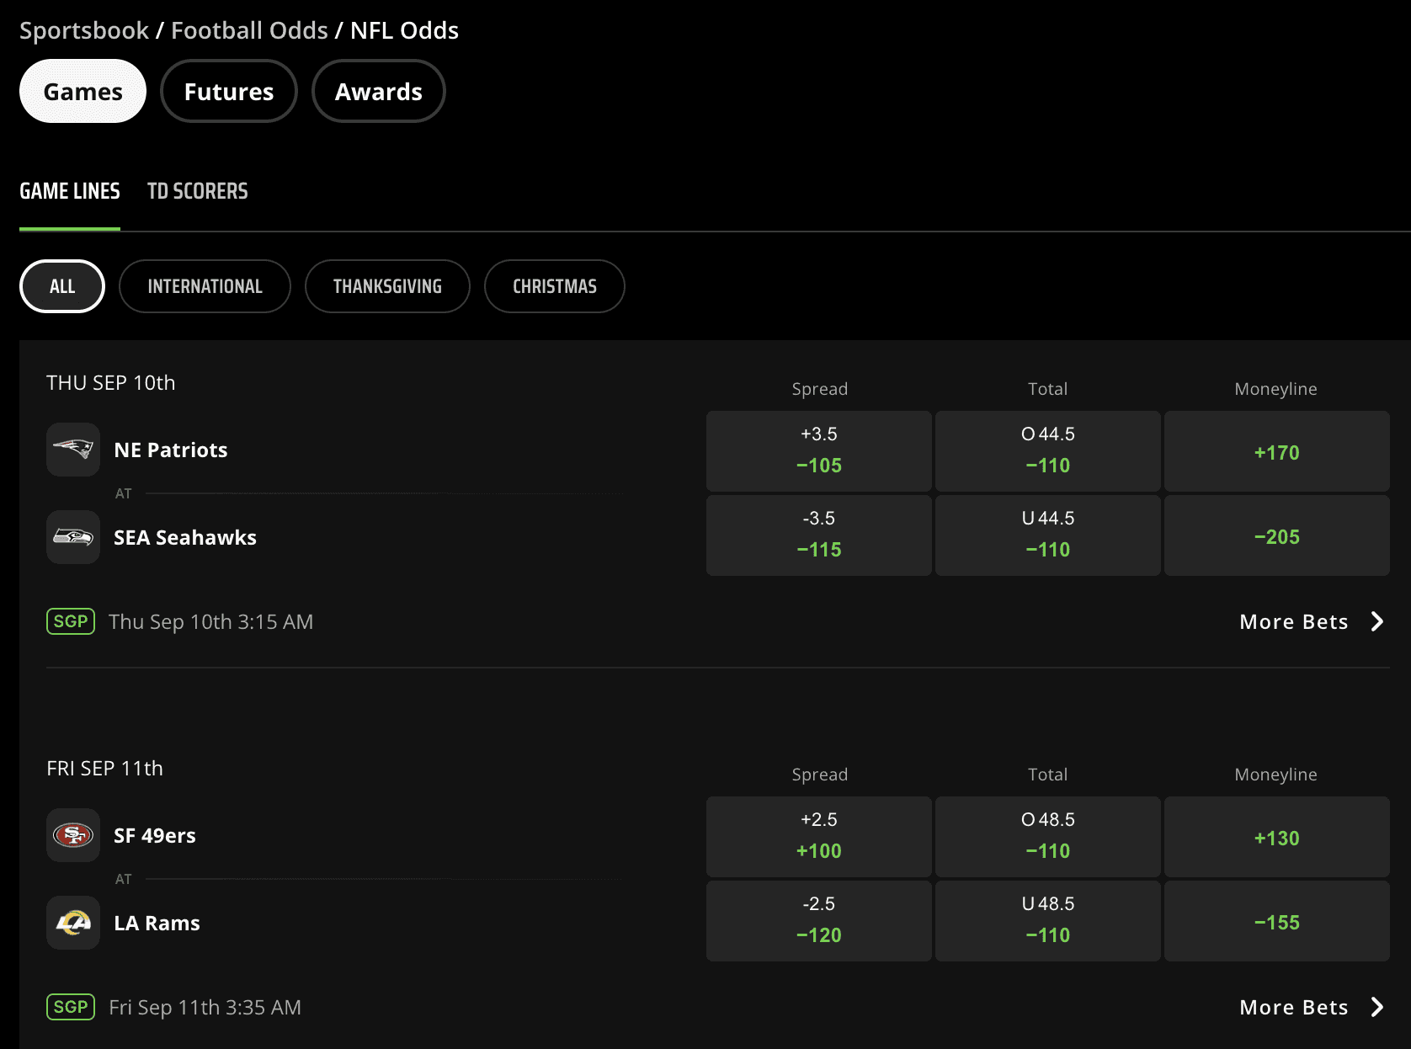Click the SEA Seahawks team name
Screen dimensions: 1411x1049
point(185,537)
